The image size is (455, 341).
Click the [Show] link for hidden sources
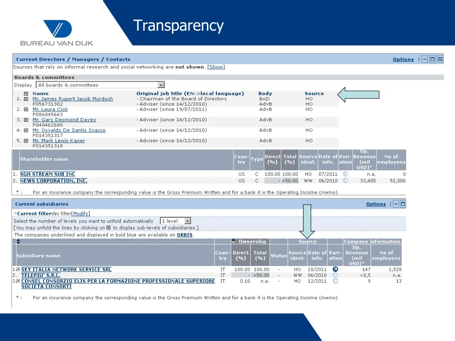point(216,67)
